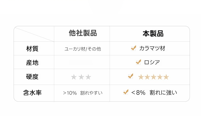Click the カラマツ材 text
This screenshot has height=116, width=201.
152,48
